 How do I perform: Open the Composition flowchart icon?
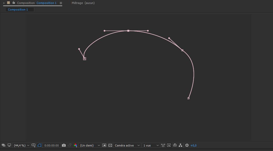[181, 145]
